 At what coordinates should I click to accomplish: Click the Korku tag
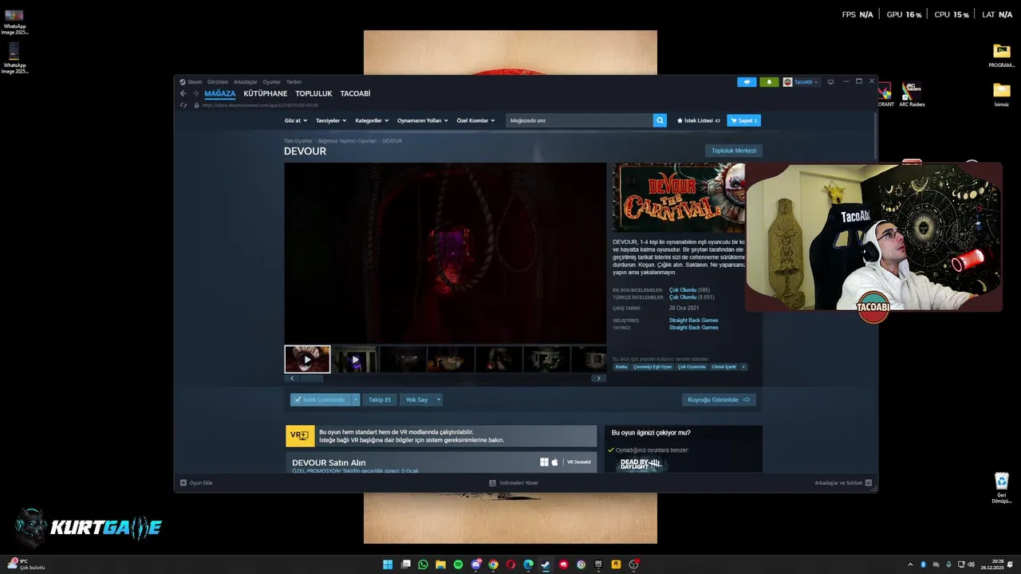[621, 367]
